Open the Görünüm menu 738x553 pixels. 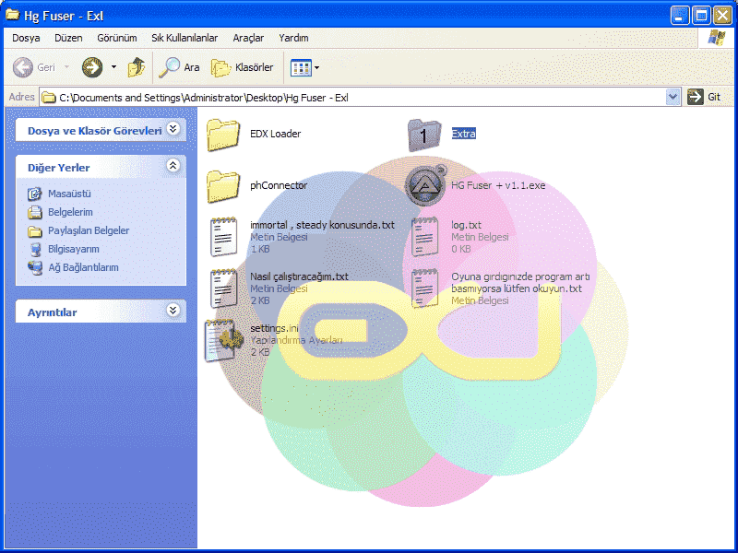(x=117, y=38)
